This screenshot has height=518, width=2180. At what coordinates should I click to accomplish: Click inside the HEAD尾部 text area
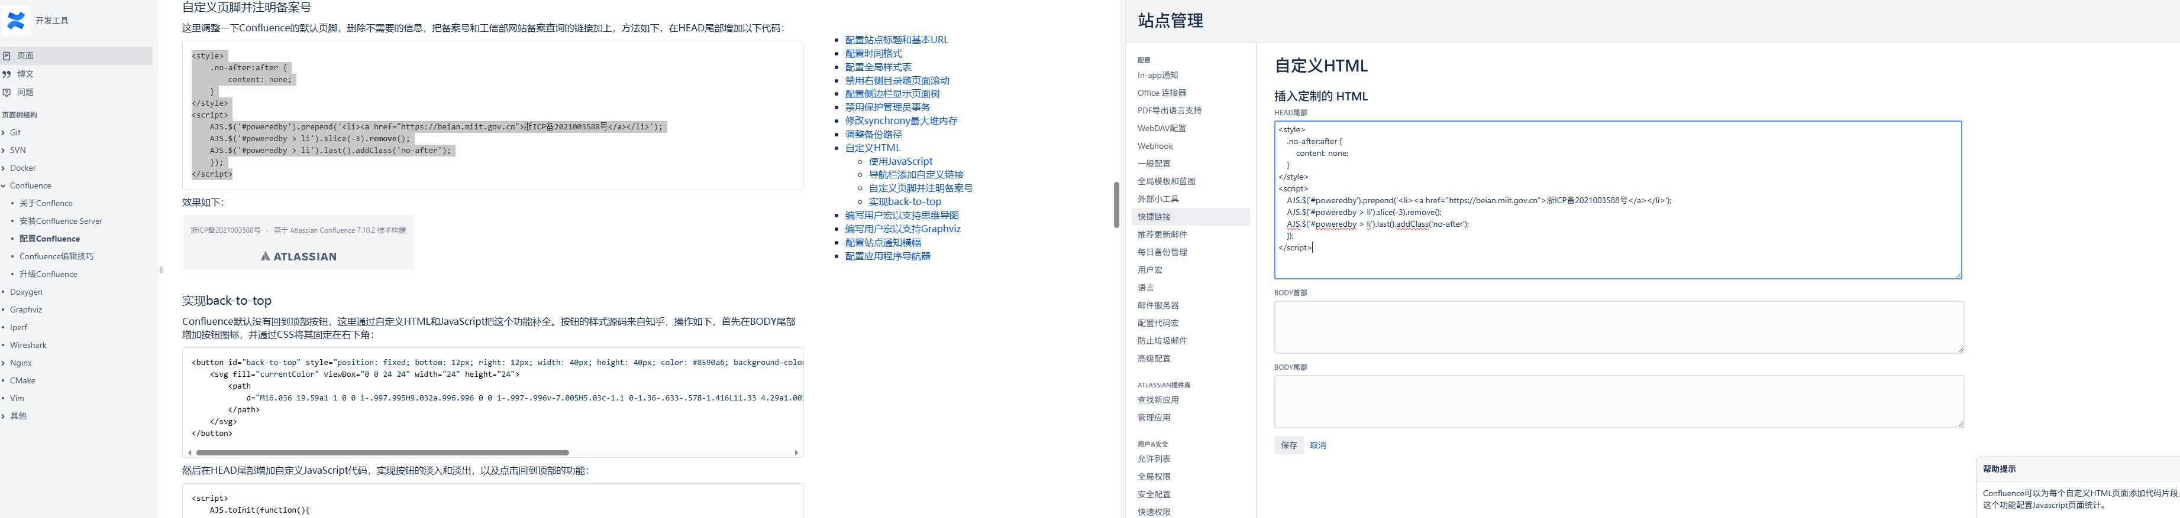pyautogui.click(x=1617, y=200)
